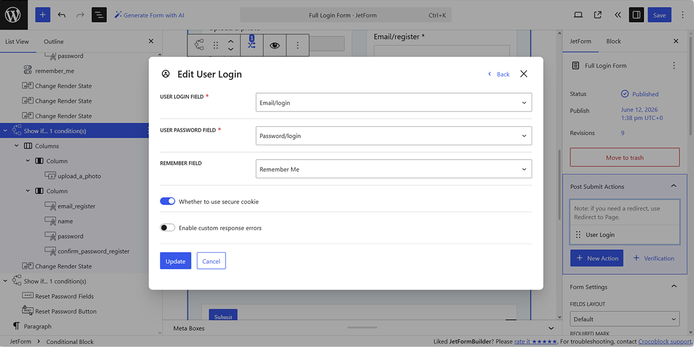Open Full Login Form actions three-dot menu
694x347 pixels.
(674, 66)
